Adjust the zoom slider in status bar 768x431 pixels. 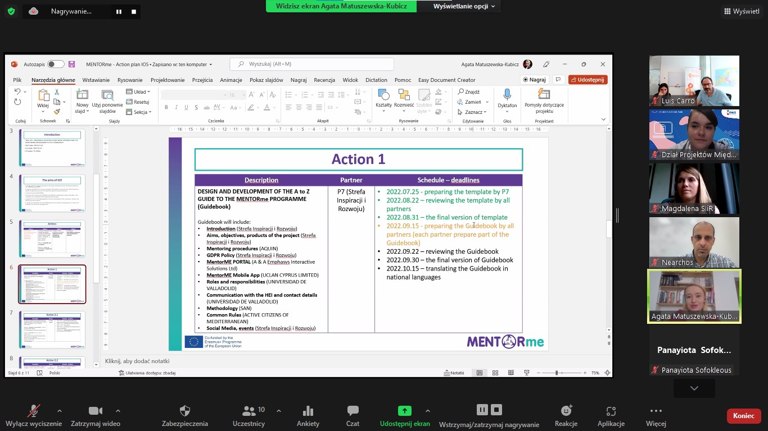click(557, 373)
